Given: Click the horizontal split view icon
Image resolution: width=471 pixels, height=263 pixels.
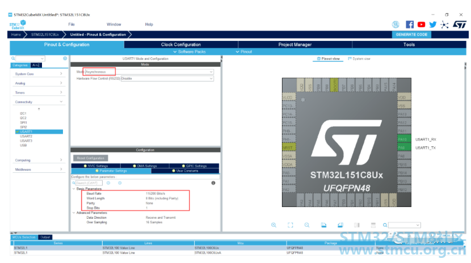Looking at the screenshot, I should pyautogui.click(x=373, y=225).
